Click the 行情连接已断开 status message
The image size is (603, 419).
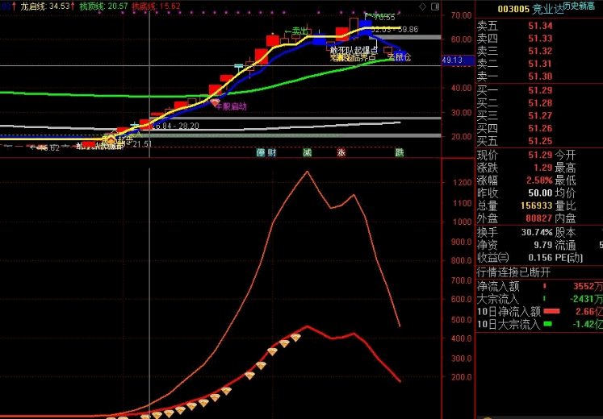click(x=513, y=272)
